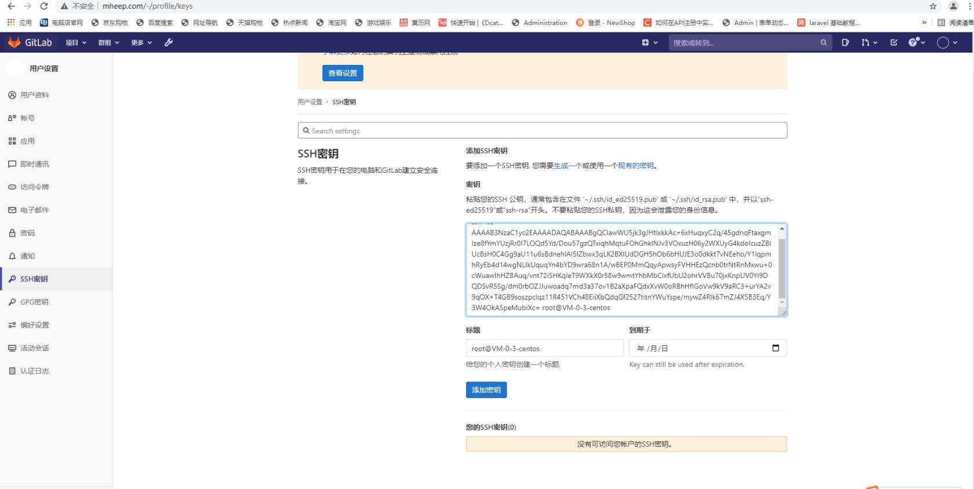Click the 现有的密钥 link

[x=636, y=166]
